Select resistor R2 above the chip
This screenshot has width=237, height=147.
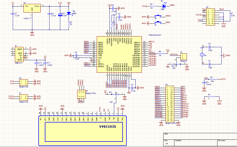[112, 24]
